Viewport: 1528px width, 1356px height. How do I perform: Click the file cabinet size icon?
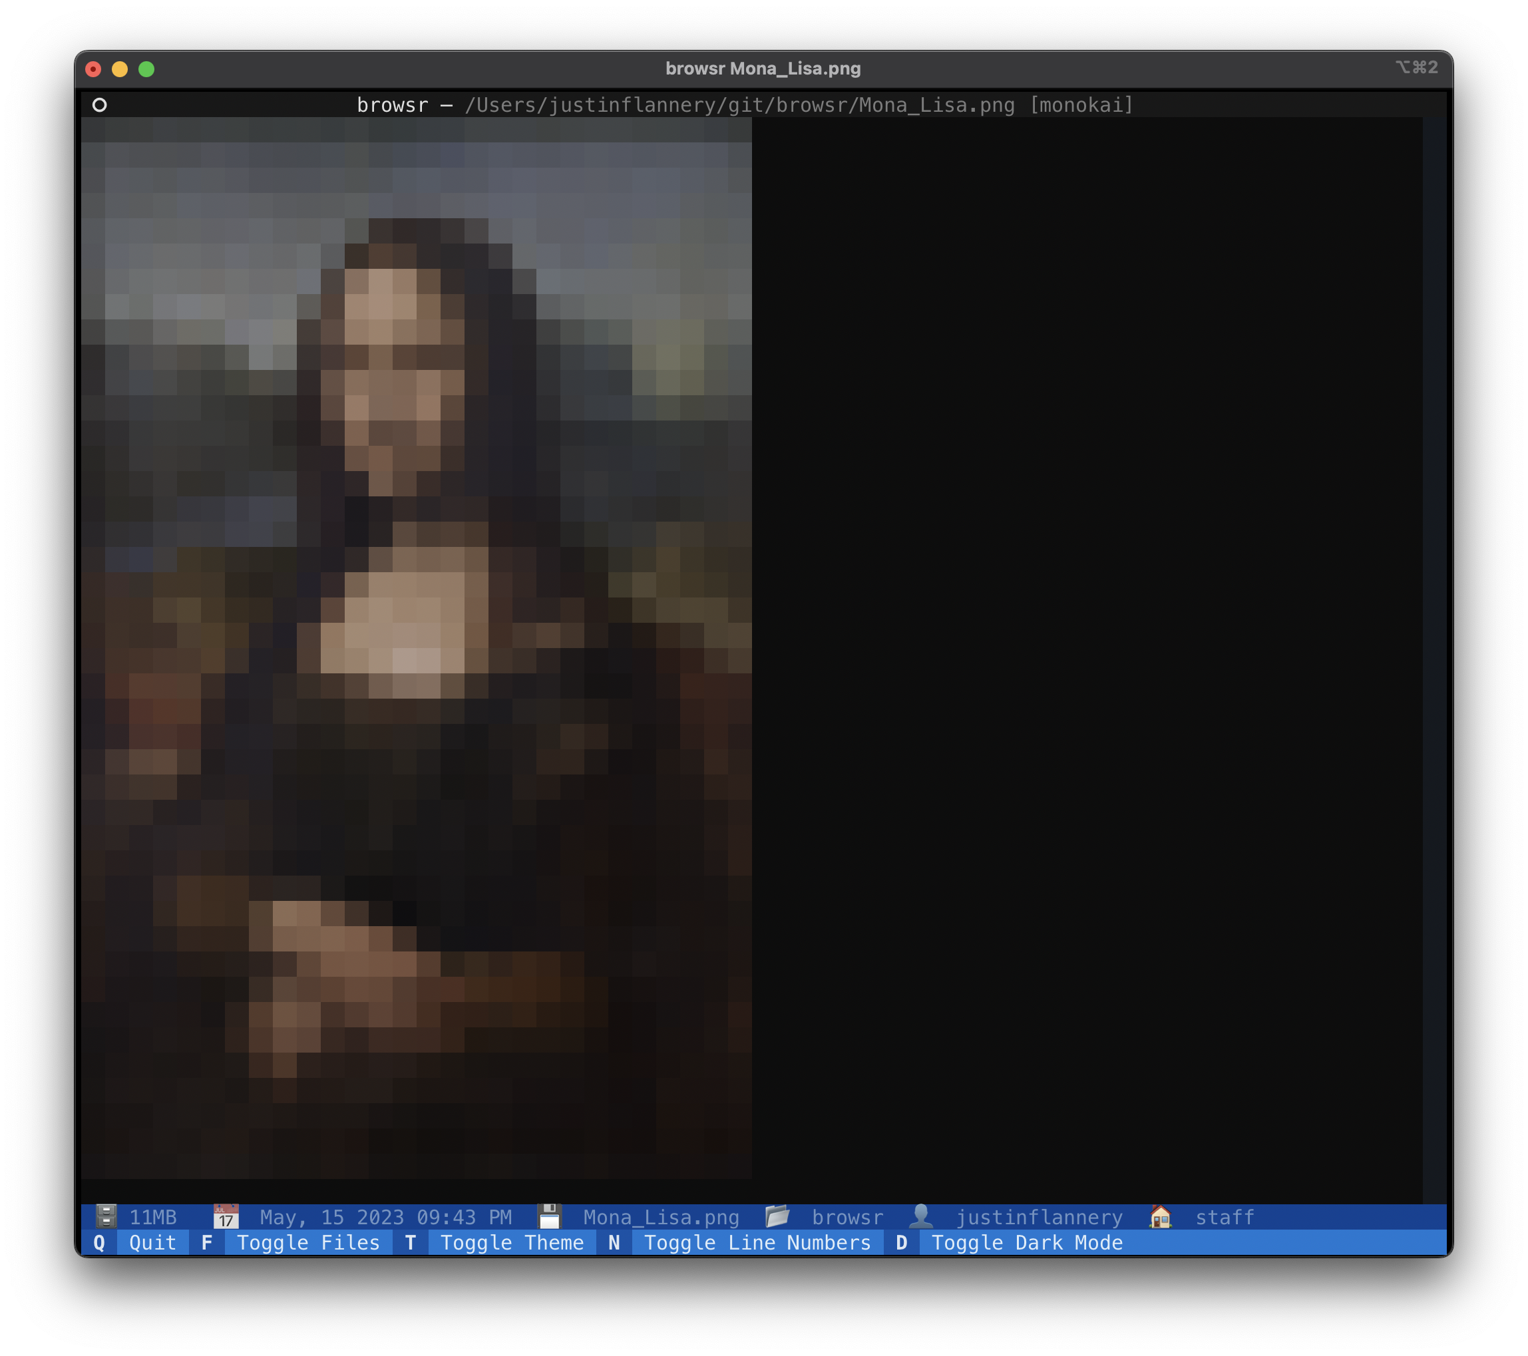point(106,1216)
